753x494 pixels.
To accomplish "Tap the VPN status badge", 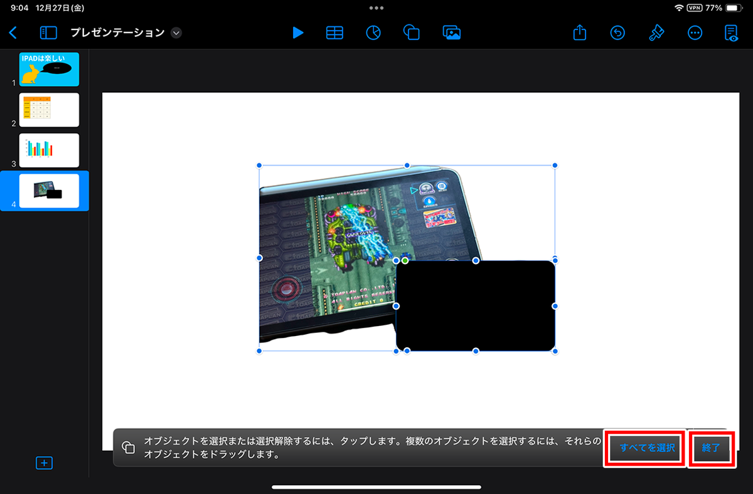I will [695, 8].
